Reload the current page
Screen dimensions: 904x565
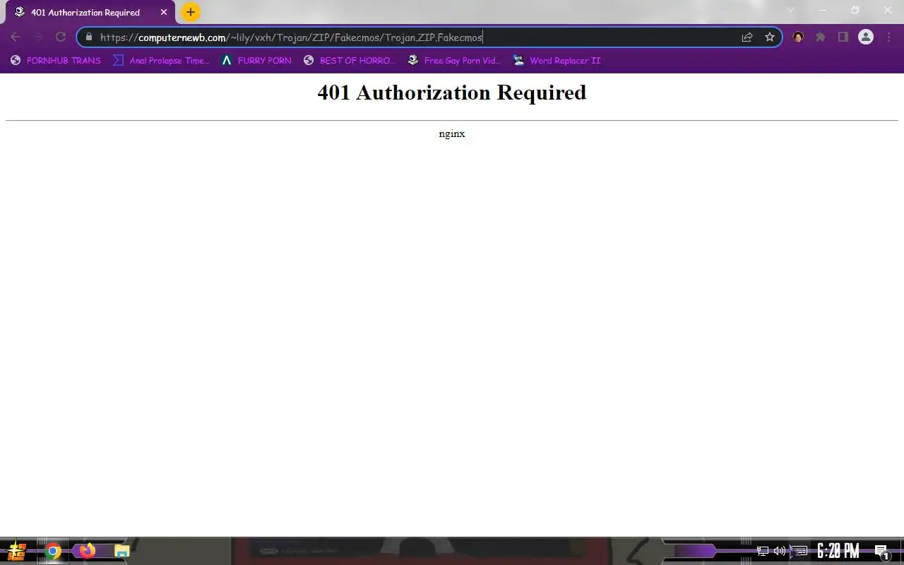pos(61,37)
